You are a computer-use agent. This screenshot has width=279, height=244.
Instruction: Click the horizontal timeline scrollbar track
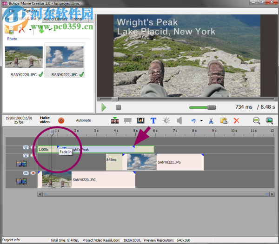pos(156,194)
